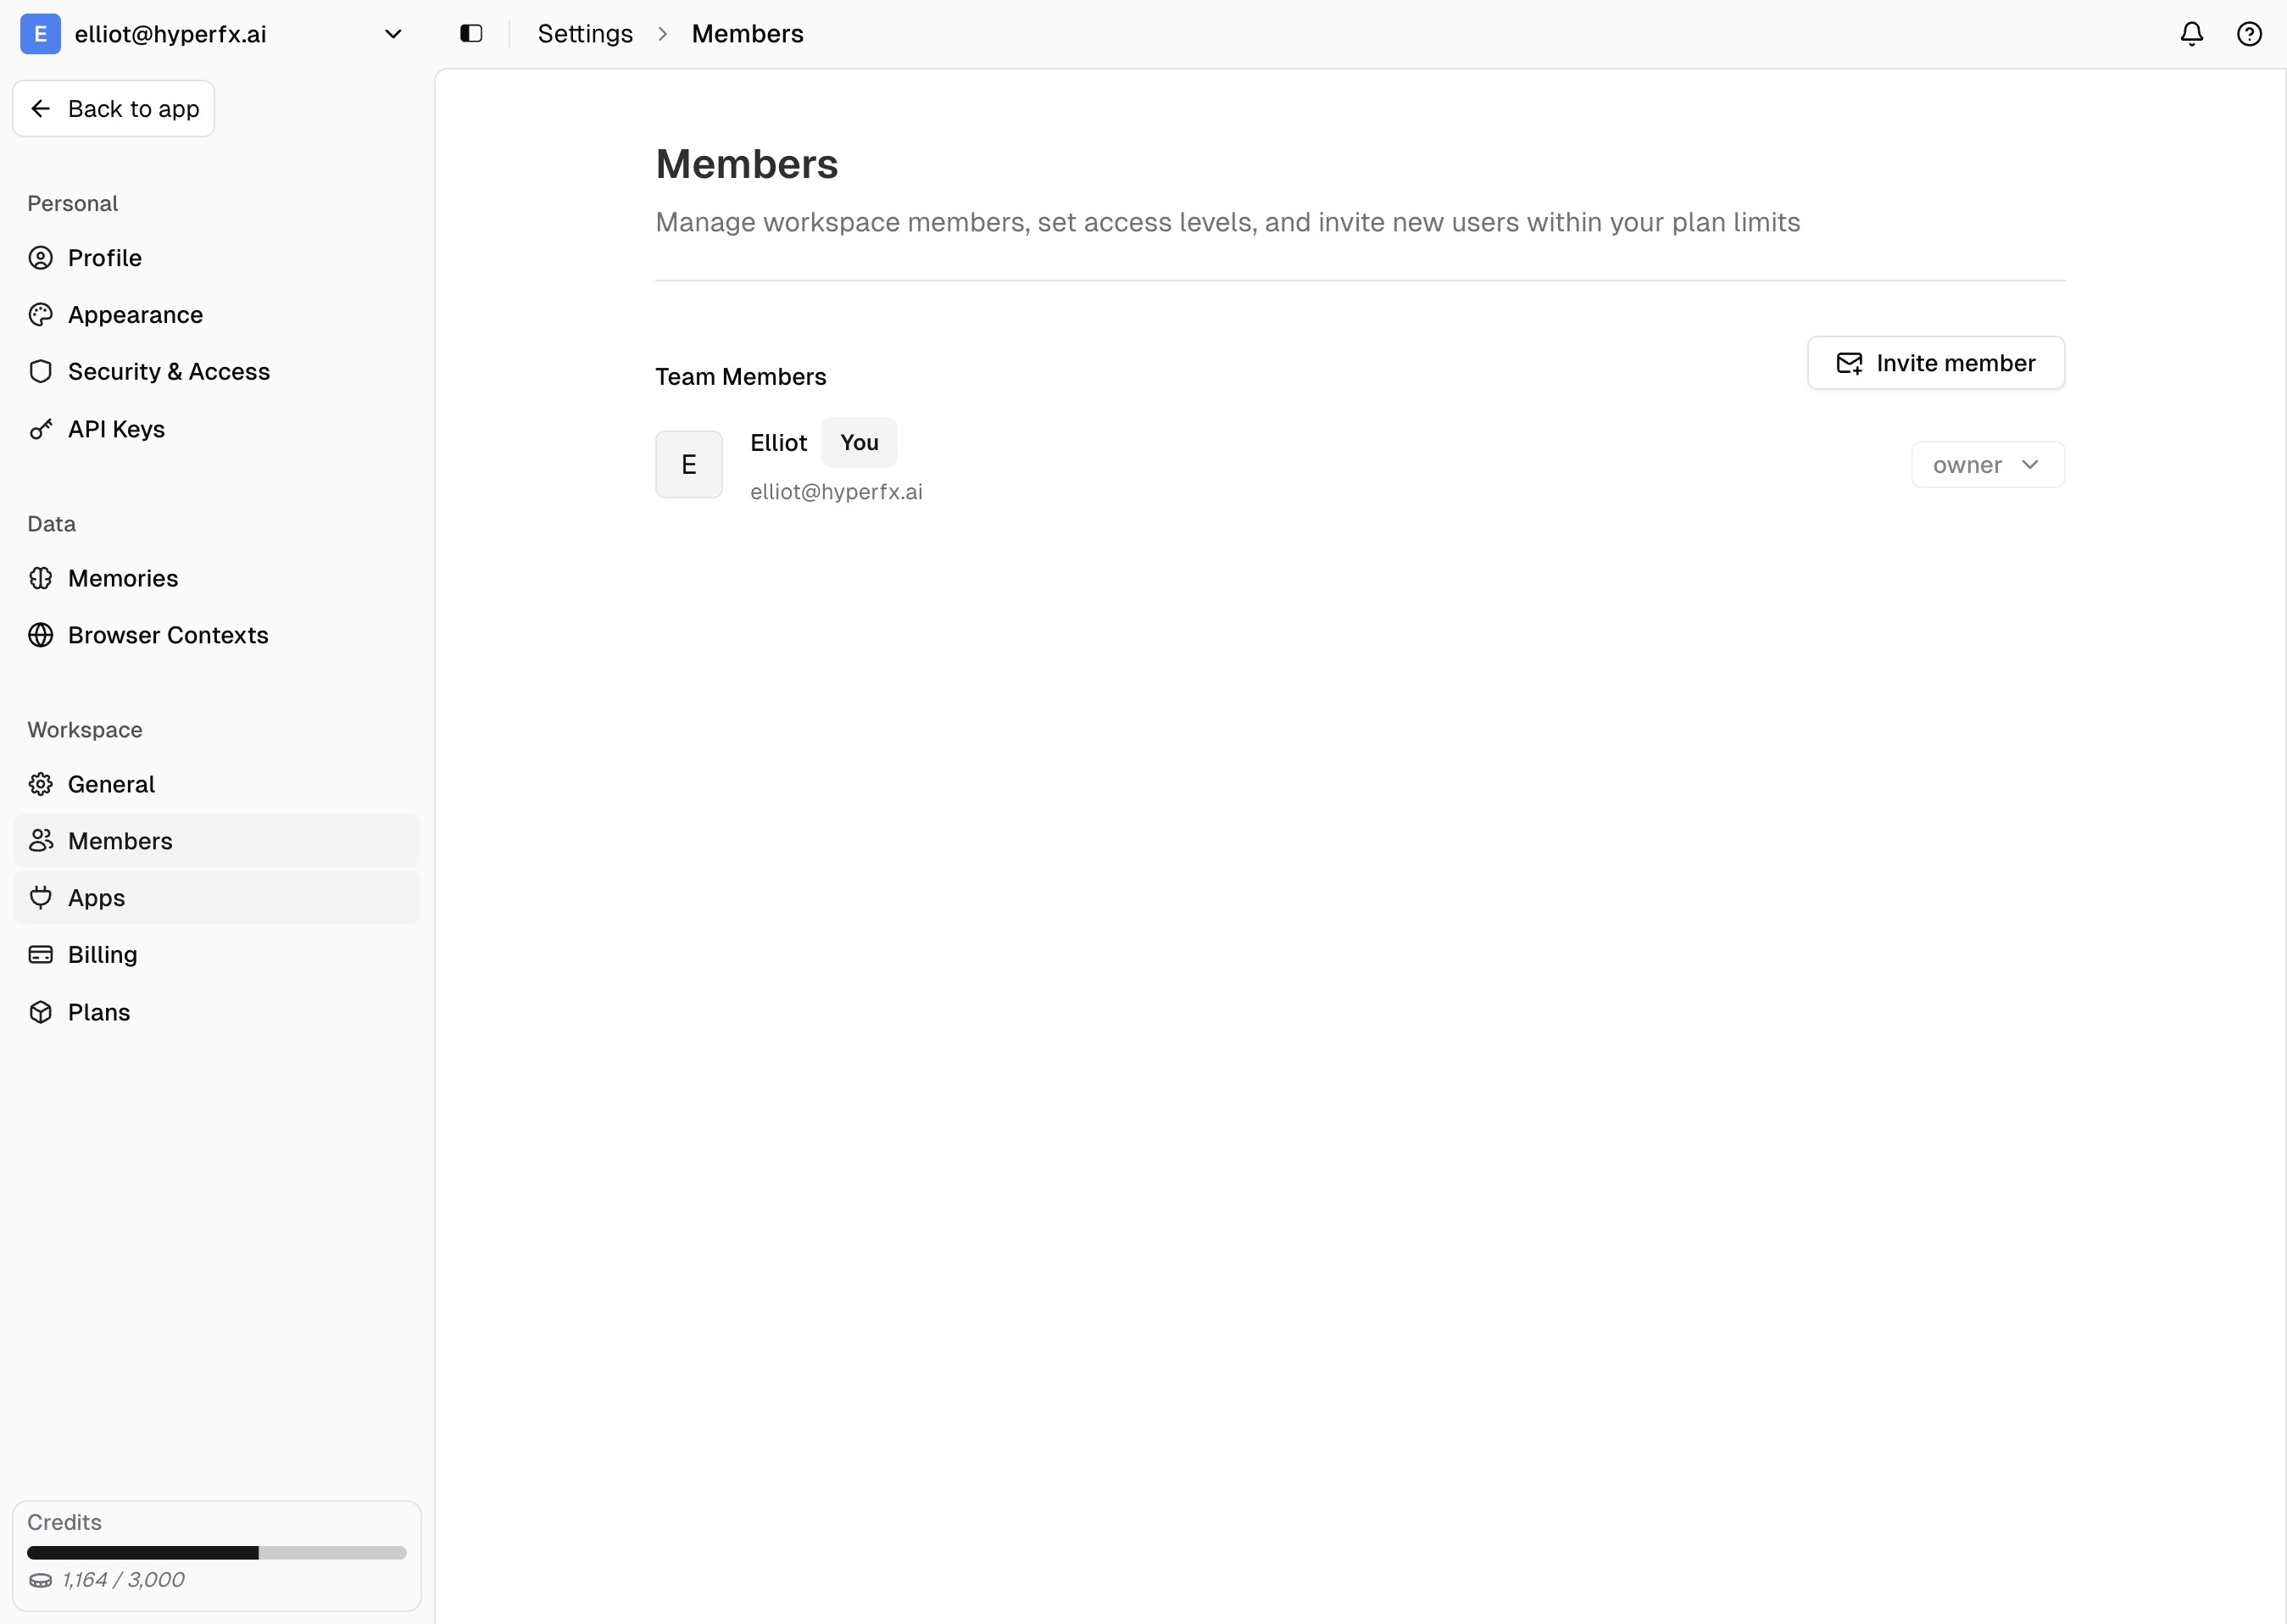Toggle the sidebar collapse control

(470, 33)
